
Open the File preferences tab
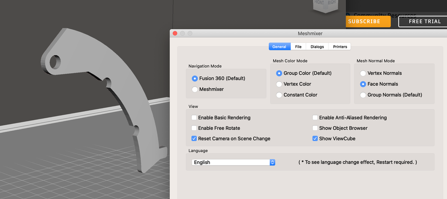298,47
